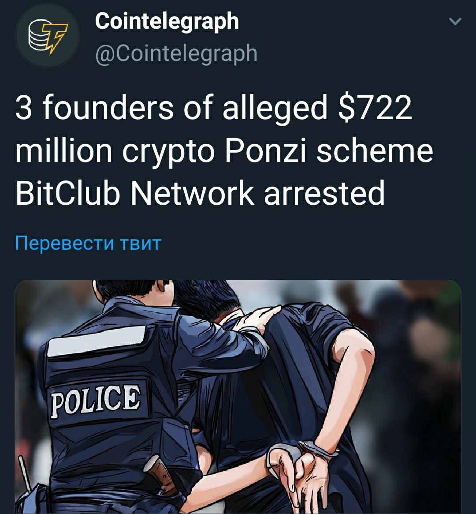Click the POLICE badge in image
Screen dimensions: 476x514
[x=96, y=401]
